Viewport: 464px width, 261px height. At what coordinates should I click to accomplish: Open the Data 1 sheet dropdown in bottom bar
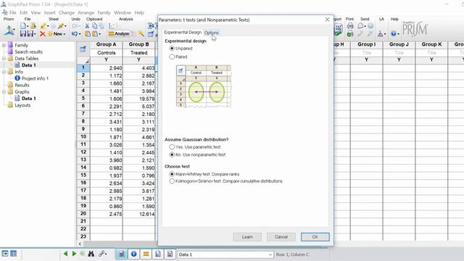pyautogui.click(x=270, y=254)
